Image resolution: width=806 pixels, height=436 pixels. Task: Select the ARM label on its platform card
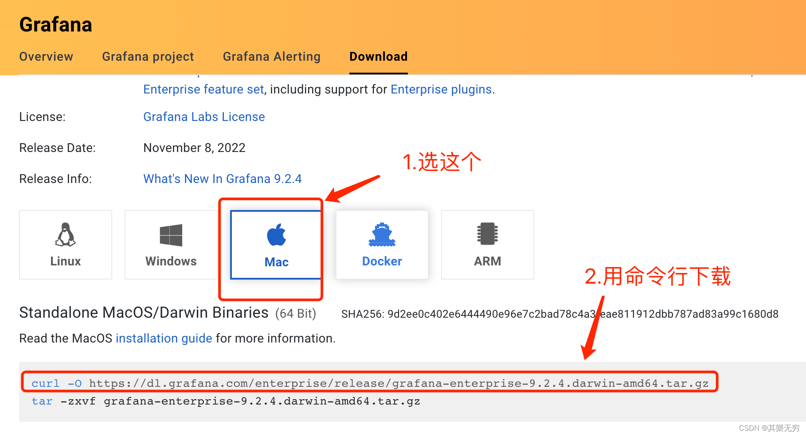[x=488, y=261]
